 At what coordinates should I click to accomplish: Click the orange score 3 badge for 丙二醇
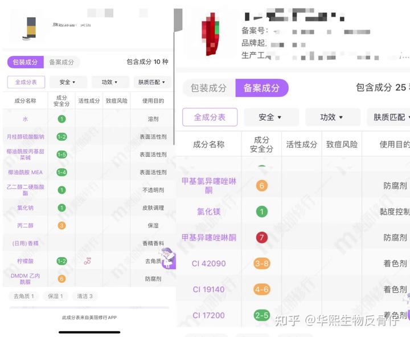coord(61,225)
